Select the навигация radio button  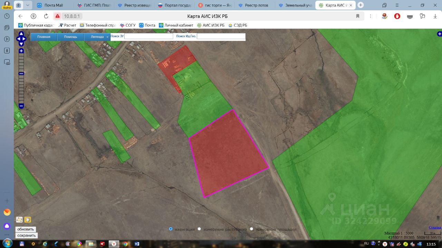(171, 229)
